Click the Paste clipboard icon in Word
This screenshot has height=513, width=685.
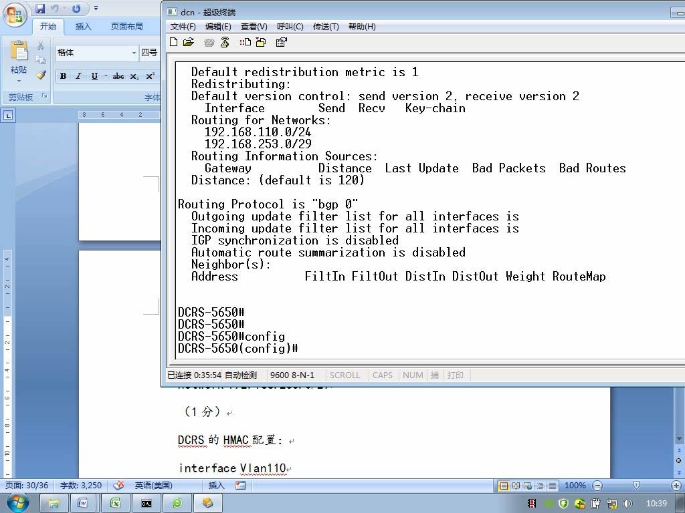tap(19, 51)
